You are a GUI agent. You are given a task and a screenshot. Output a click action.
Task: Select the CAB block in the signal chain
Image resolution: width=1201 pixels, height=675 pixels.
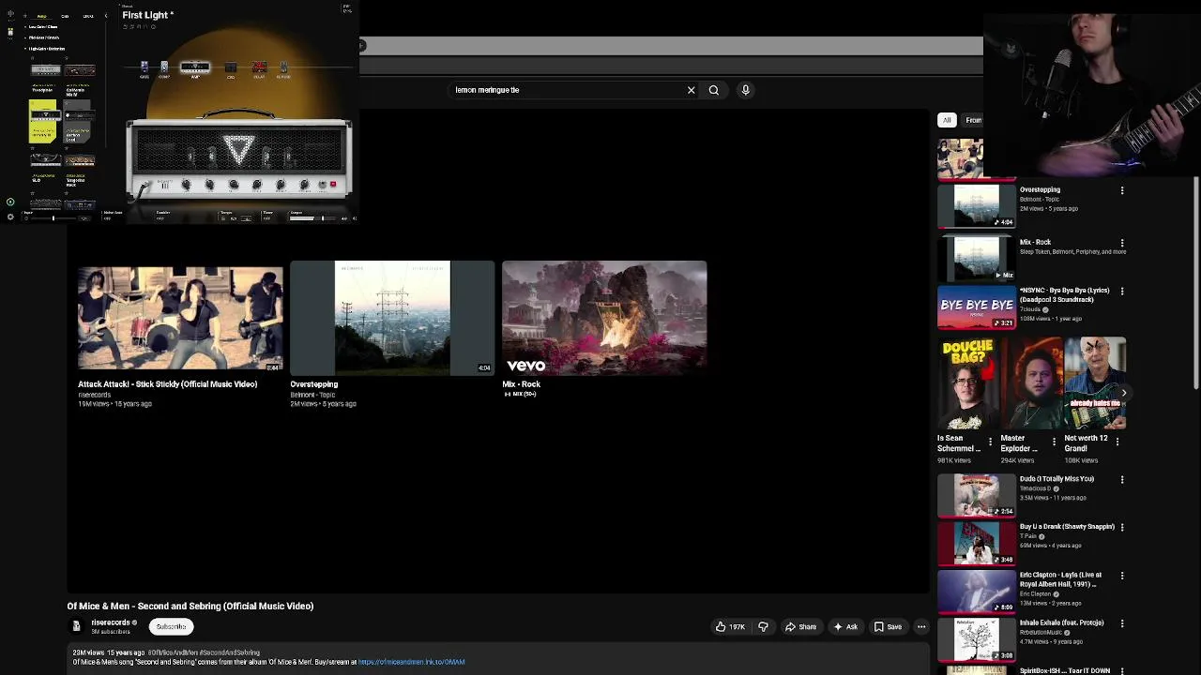point(231,68)
